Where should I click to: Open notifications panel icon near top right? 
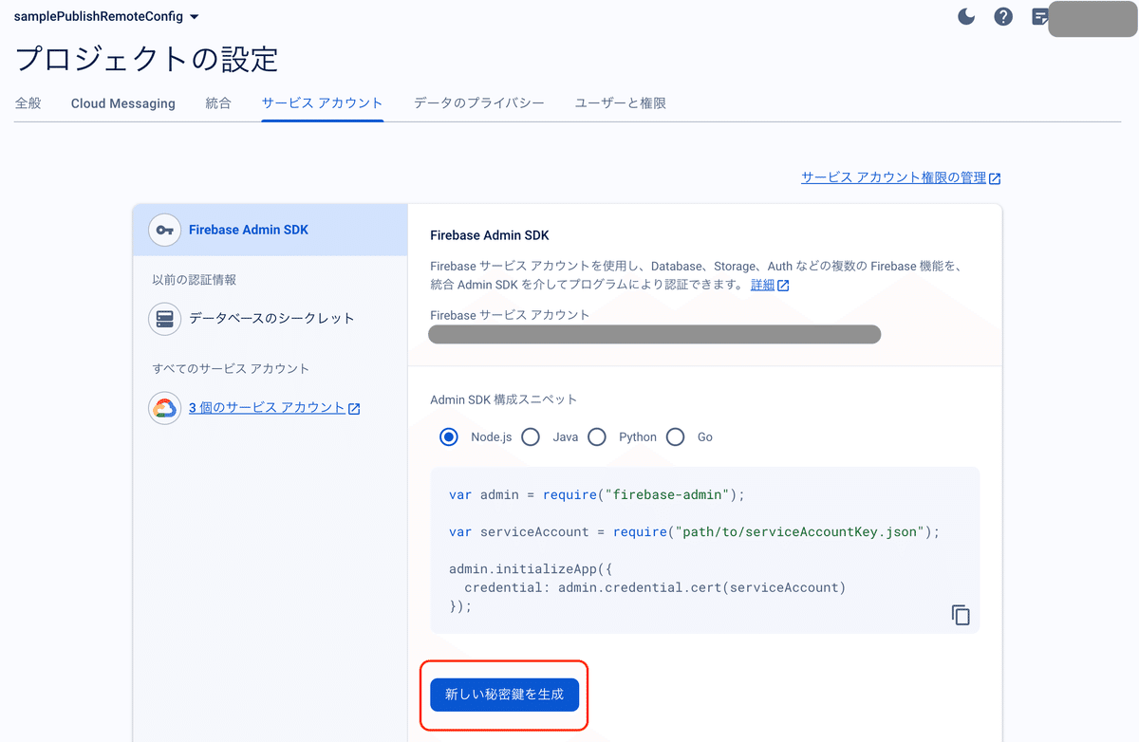[x=1038, y=16]
